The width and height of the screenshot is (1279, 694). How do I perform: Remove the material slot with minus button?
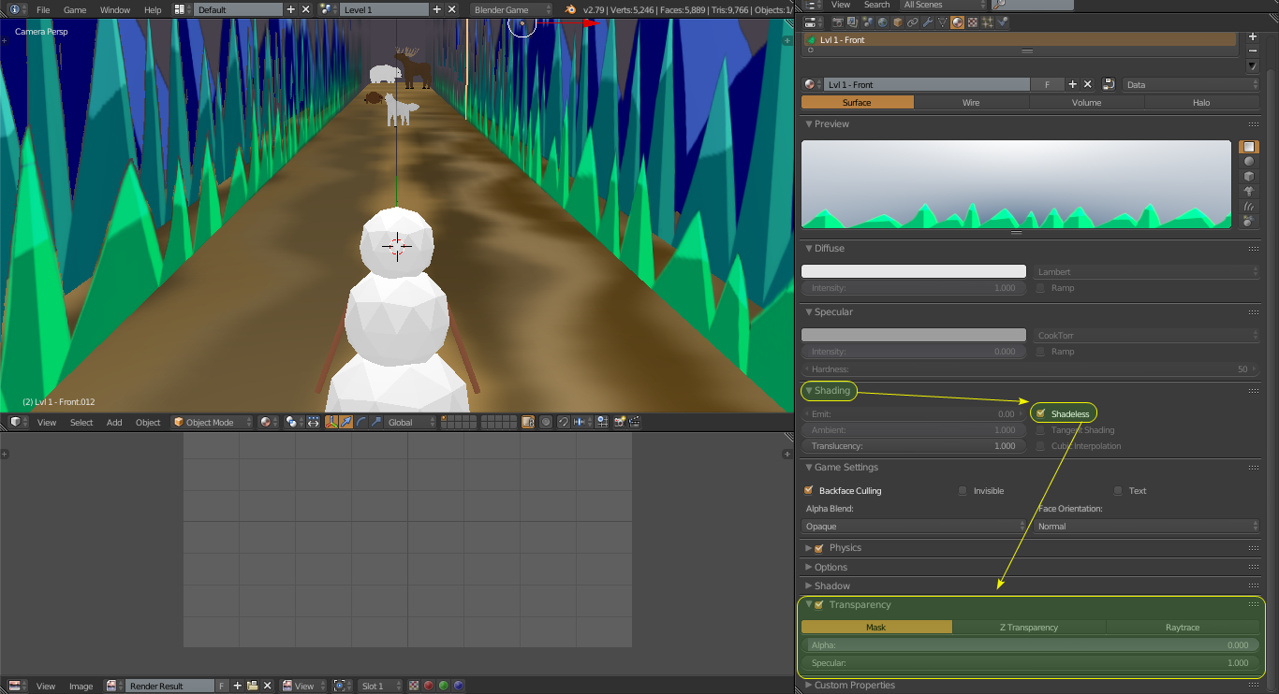coord(1253,50)
